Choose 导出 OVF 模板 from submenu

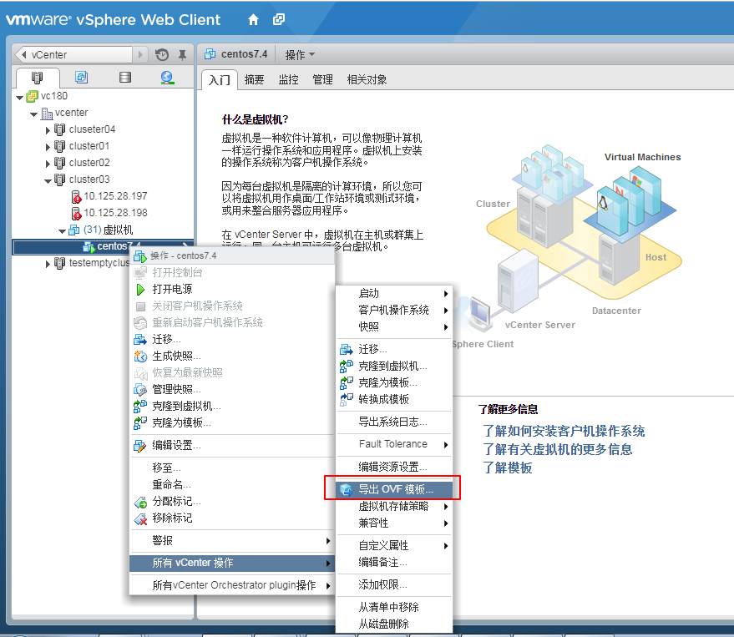click(394, 489)
